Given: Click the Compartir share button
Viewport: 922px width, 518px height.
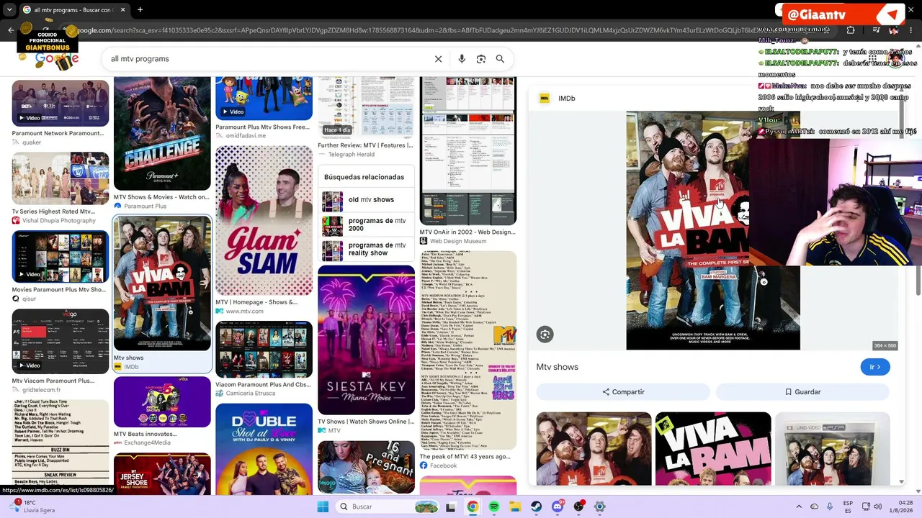Looking at the screenshot, I should click(623, 392).
